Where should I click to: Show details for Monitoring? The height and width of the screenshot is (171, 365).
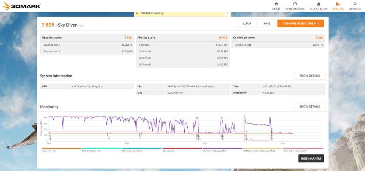point(309,107)
